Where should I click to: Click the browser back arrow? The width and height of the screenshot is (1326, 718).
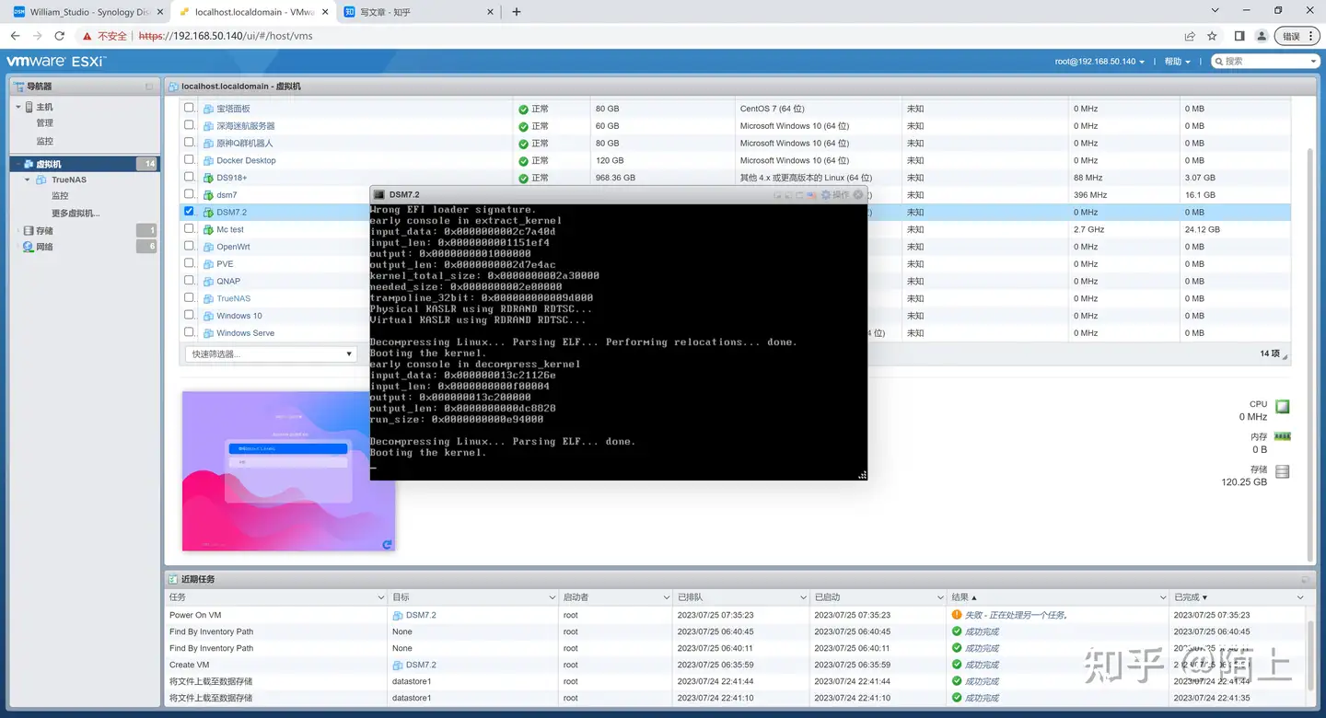[15, 36]
